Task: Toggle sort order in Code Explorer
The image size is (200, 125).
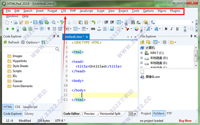Action: (43, 42)
